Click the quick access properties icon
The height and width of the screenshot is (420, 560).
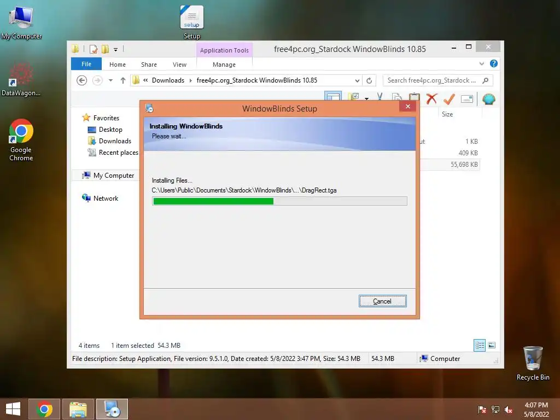94,49
